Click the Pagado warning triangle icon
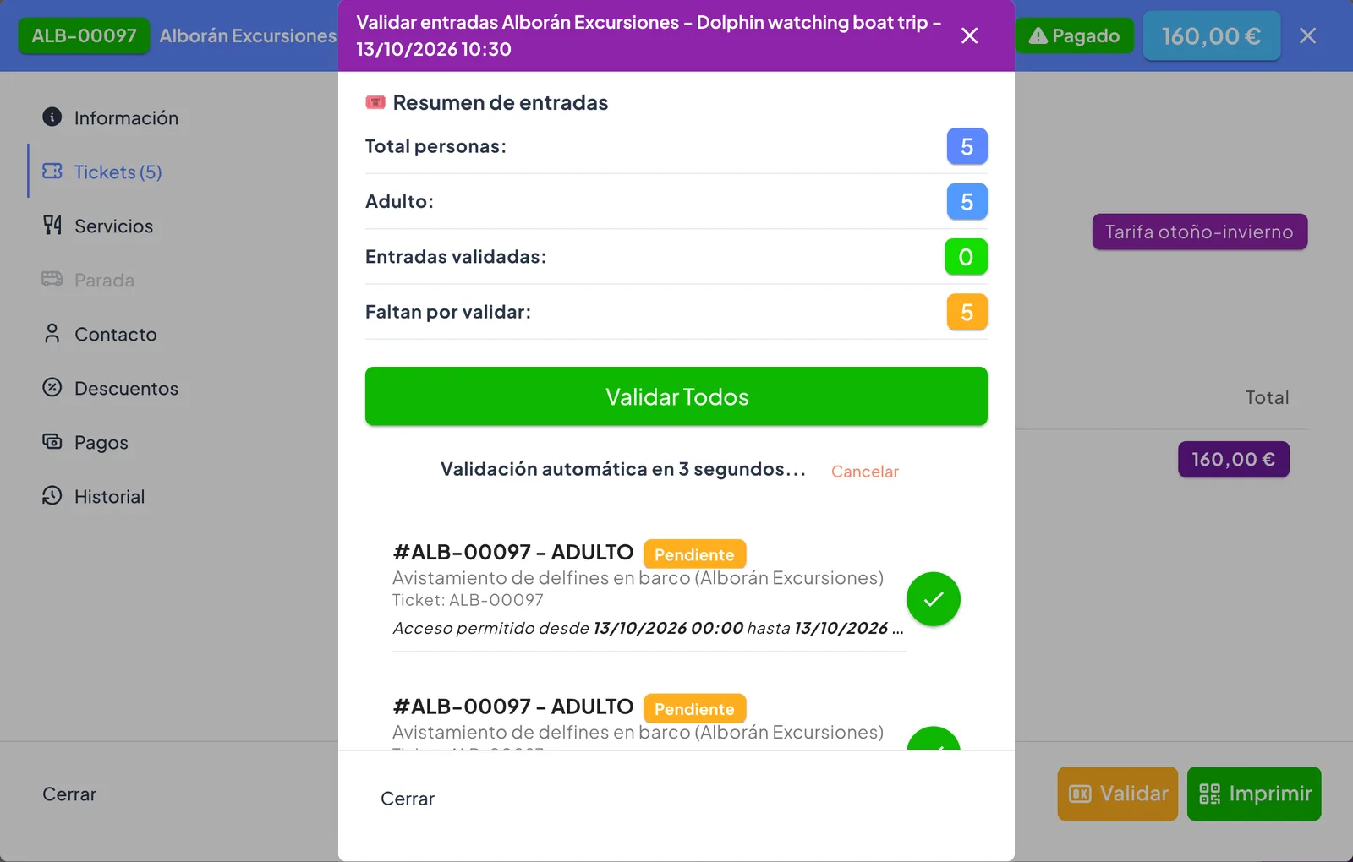Viewport: 1353px width, 862px height. [1038, 36]
